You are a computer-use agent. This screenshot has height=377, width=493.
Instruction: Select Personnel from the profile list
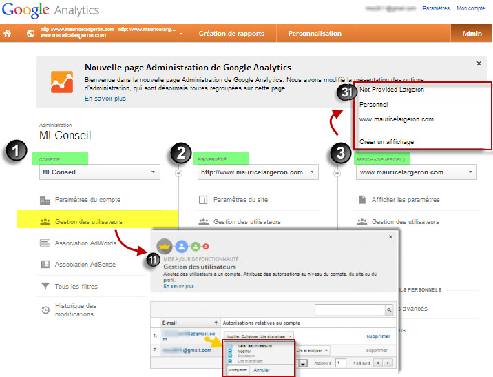[373, 105]
